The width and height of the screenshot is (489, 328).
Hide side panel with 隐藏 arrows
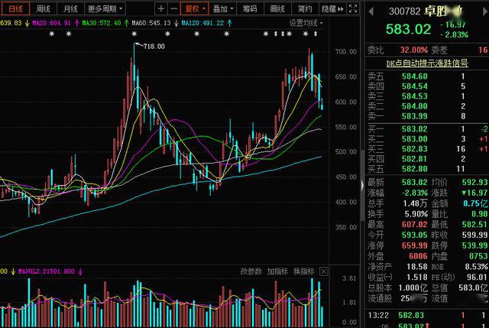pos(332,9)
